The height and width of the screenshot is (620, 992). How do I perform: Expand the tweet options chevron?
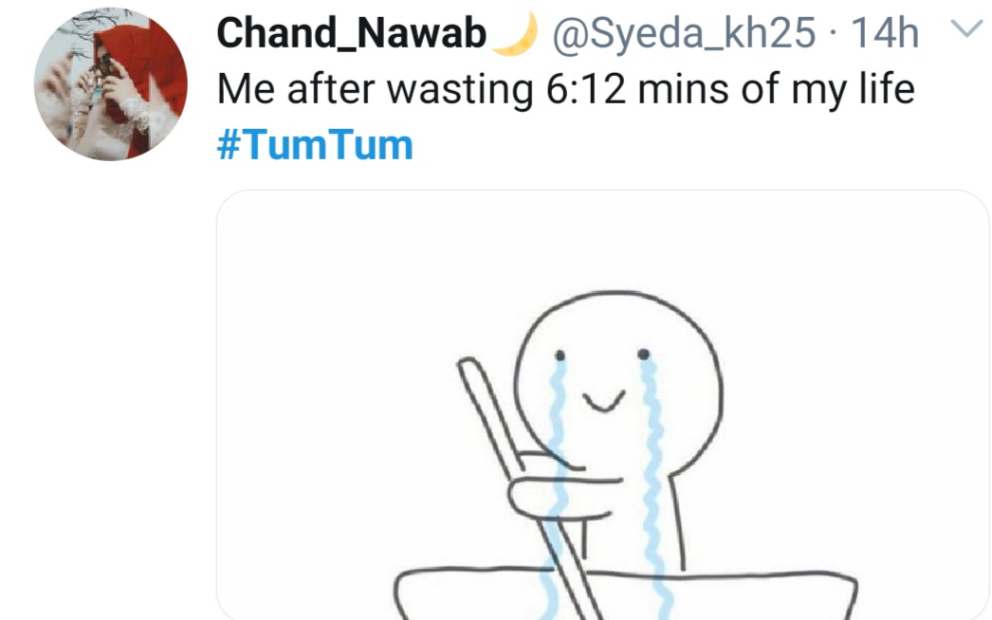point(967,29)
